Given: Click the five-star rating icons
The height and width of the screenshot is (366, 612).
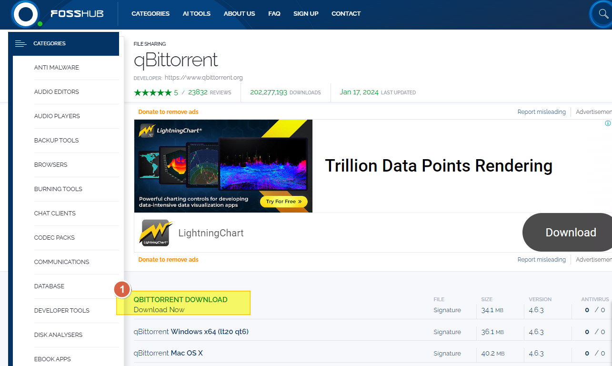Looking at the screenshot, I should point(152,92).
